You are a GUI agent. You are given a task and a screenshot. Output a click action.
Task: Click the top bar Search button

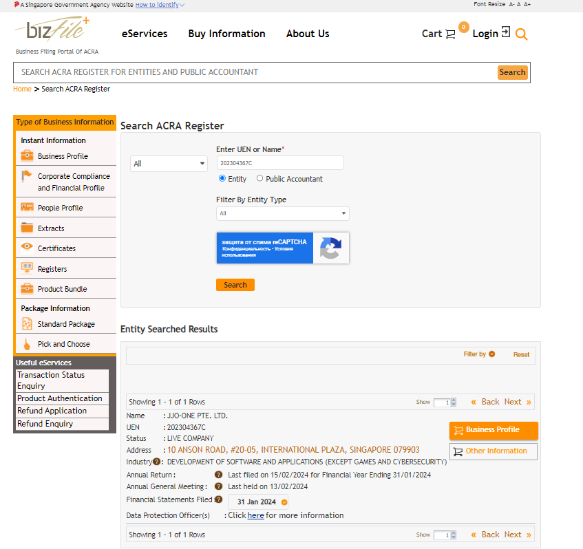512,72
